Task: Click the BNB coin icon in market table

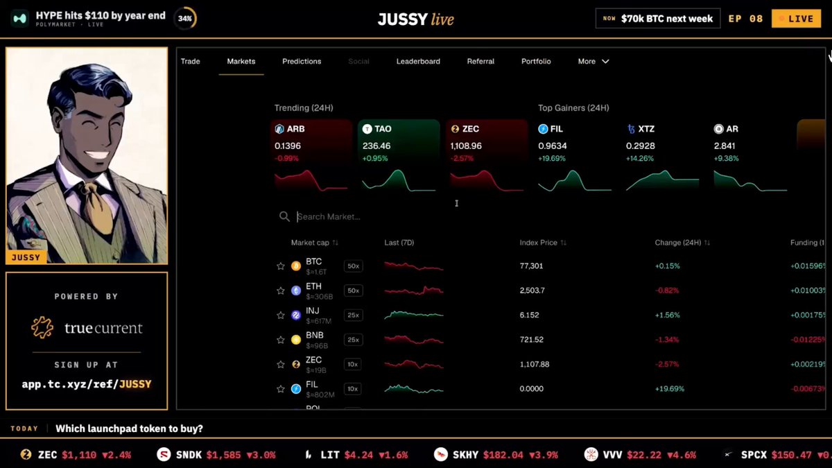Action: click(x=296, y=340)
